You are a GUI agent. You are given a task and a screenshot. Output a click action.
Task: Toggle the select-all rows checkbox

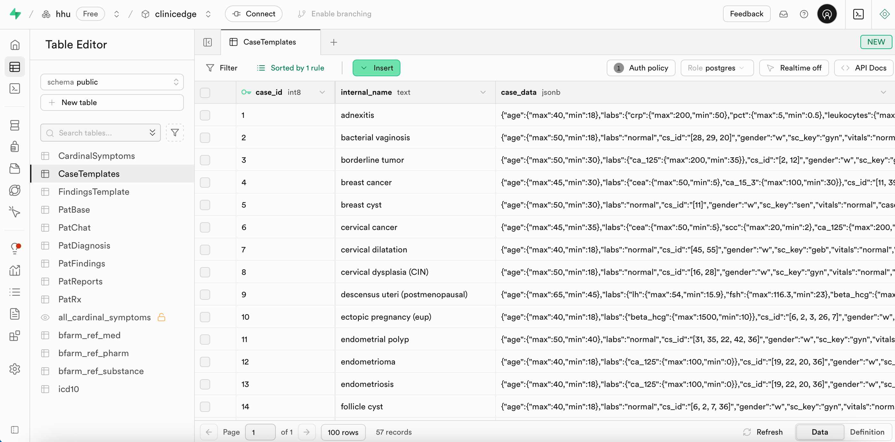205,93
